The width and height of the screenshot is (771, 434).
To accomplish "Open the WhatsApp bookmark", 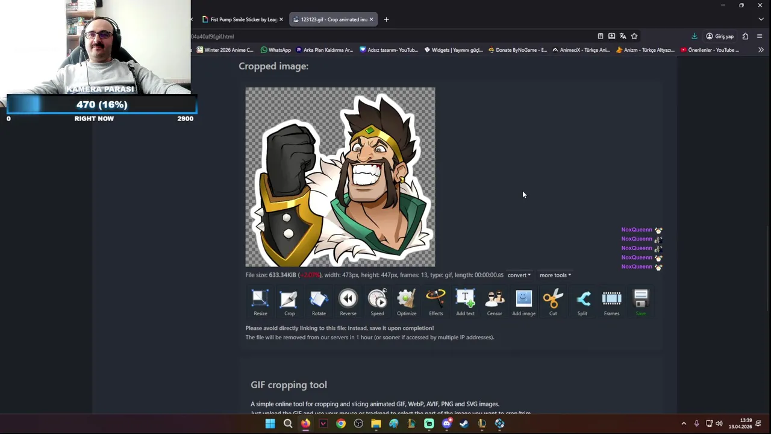I will (x=276, y=50).
